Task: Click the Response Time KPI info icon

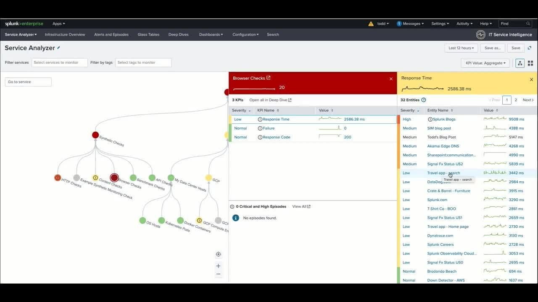Action: click(260, 119)
